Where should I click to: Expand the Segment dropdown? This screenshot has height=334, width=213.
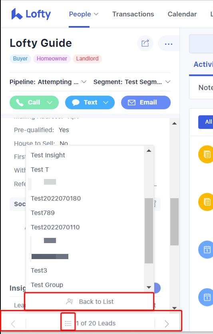pyautogui.click(x=168, y=82)
